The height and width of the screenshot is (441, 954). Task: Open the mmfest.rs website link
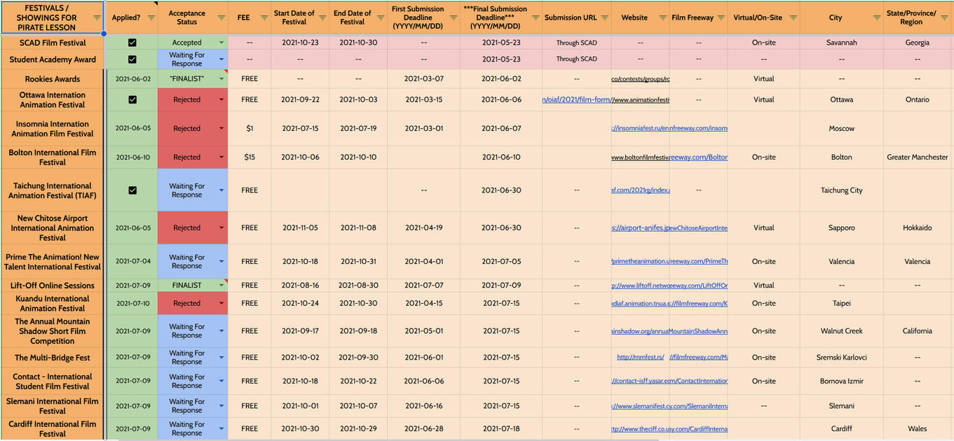(x=640, y=358)
